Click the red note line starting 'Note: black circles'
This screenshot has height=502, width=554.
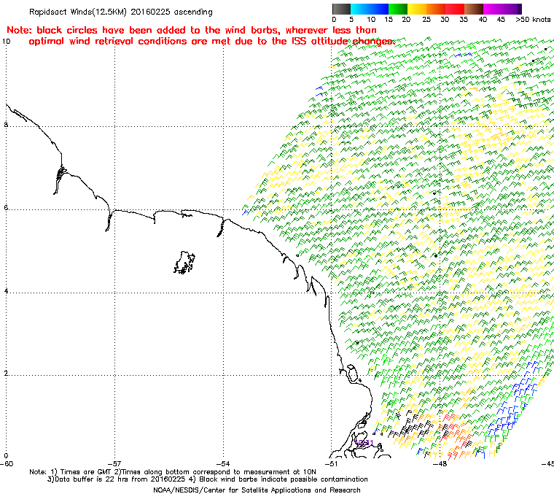click(x=192, y=30)
